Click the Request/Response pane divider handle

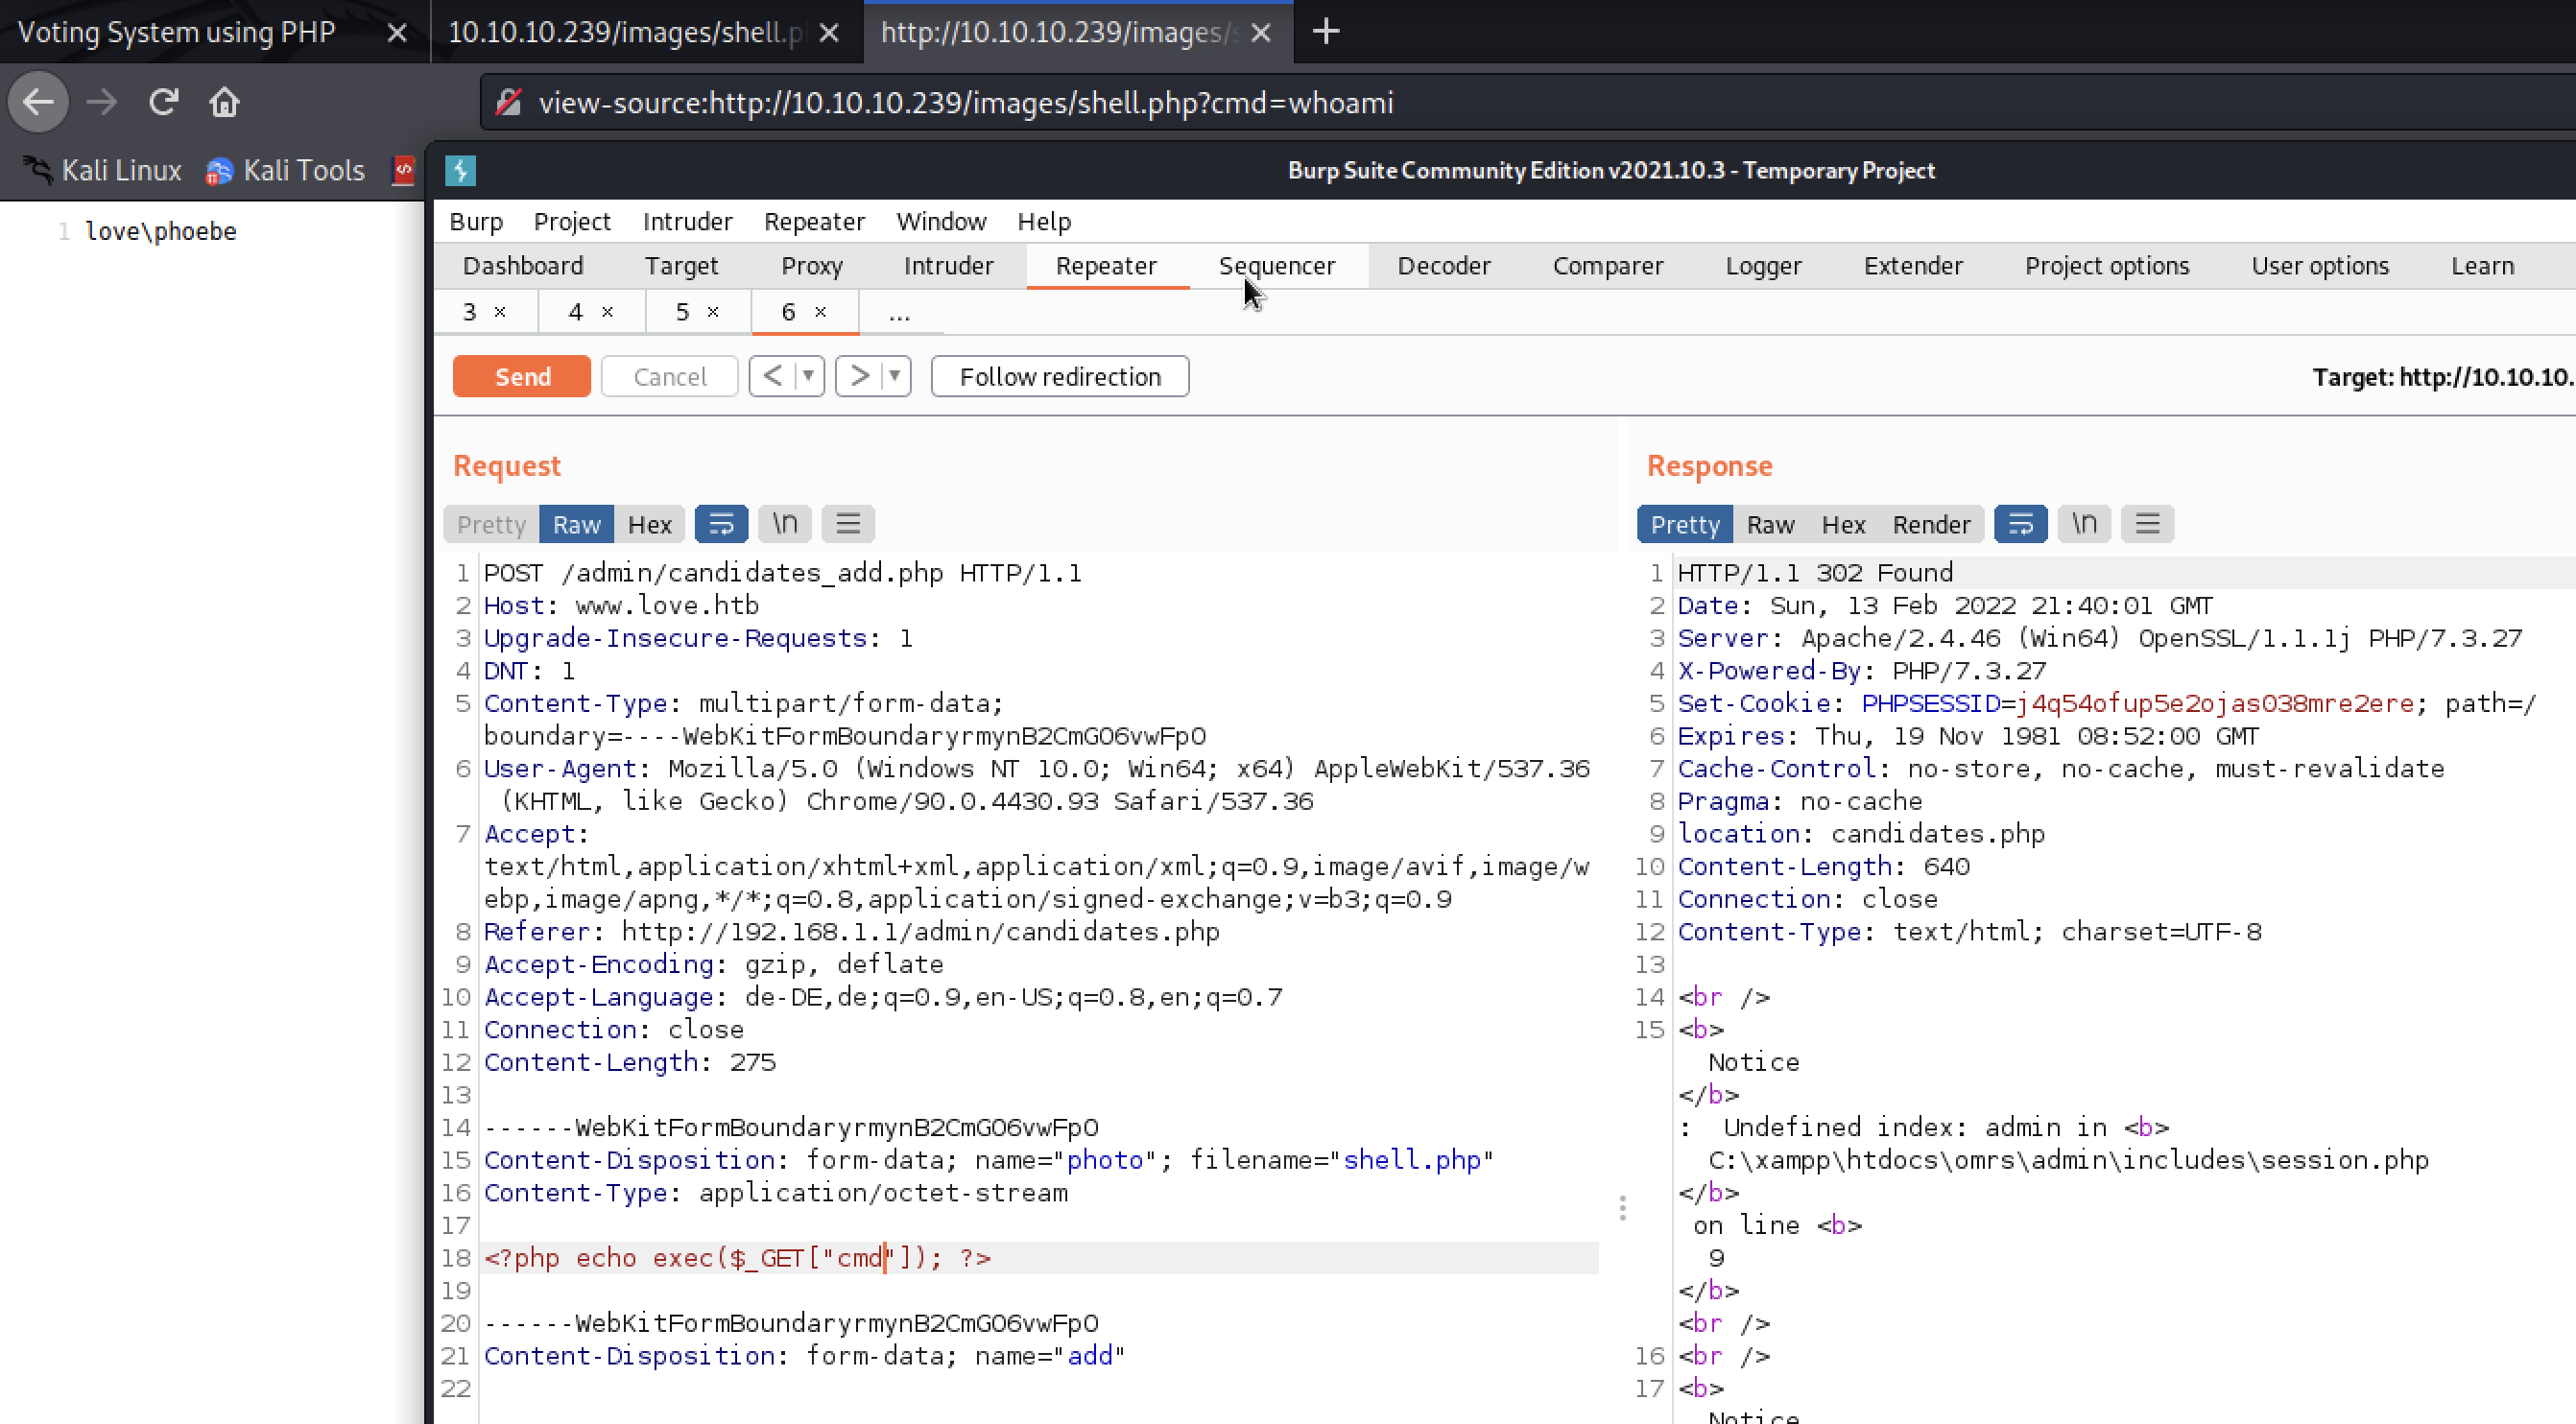(1622, 1209)
